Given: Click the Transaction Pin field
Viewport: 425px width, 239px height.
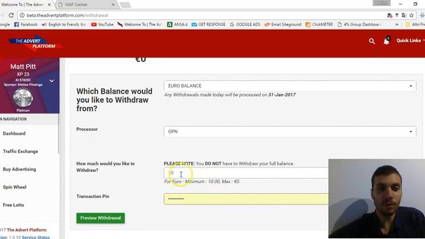Looking at the screenshot, I should 246,199.
